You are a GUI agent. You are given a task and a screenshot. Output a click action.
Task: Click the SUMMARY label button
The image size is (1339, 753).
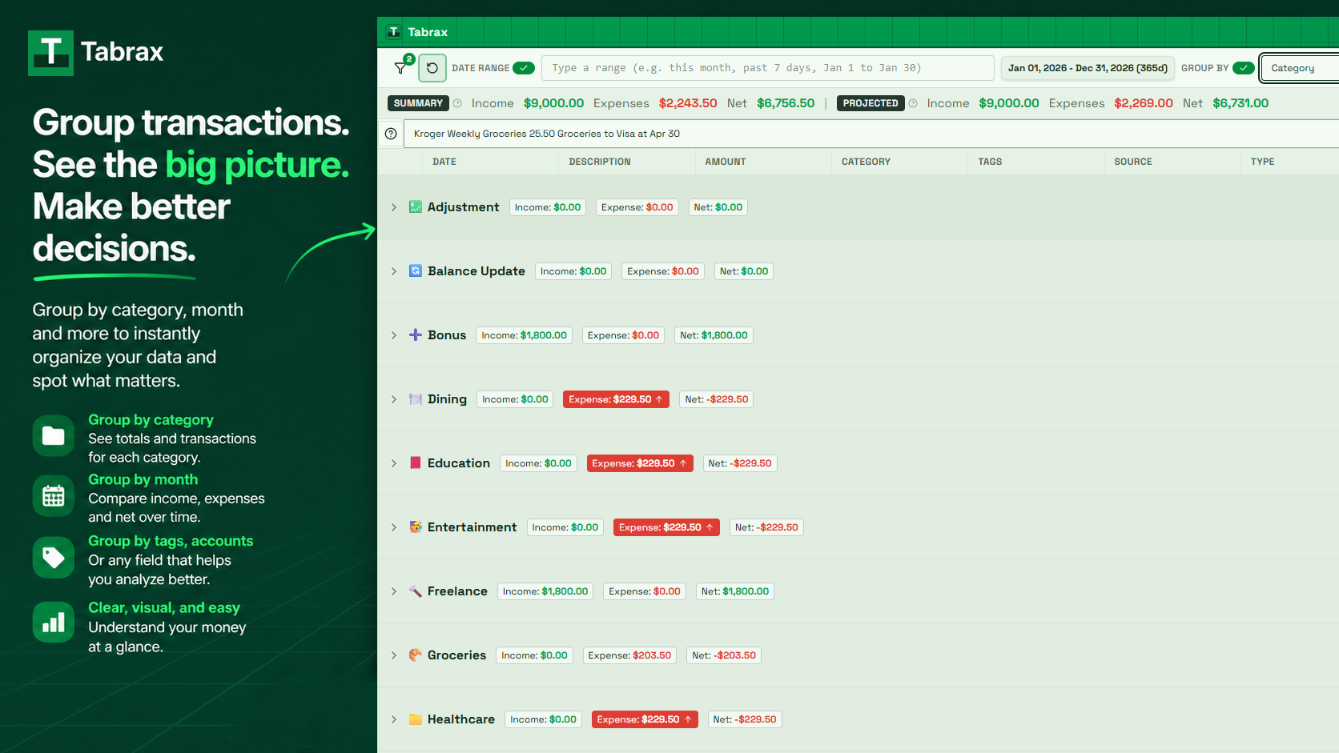418,103
